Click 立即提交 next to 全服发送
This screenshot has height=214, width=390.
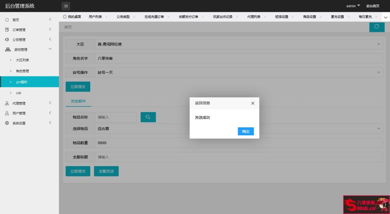[78, 171]
